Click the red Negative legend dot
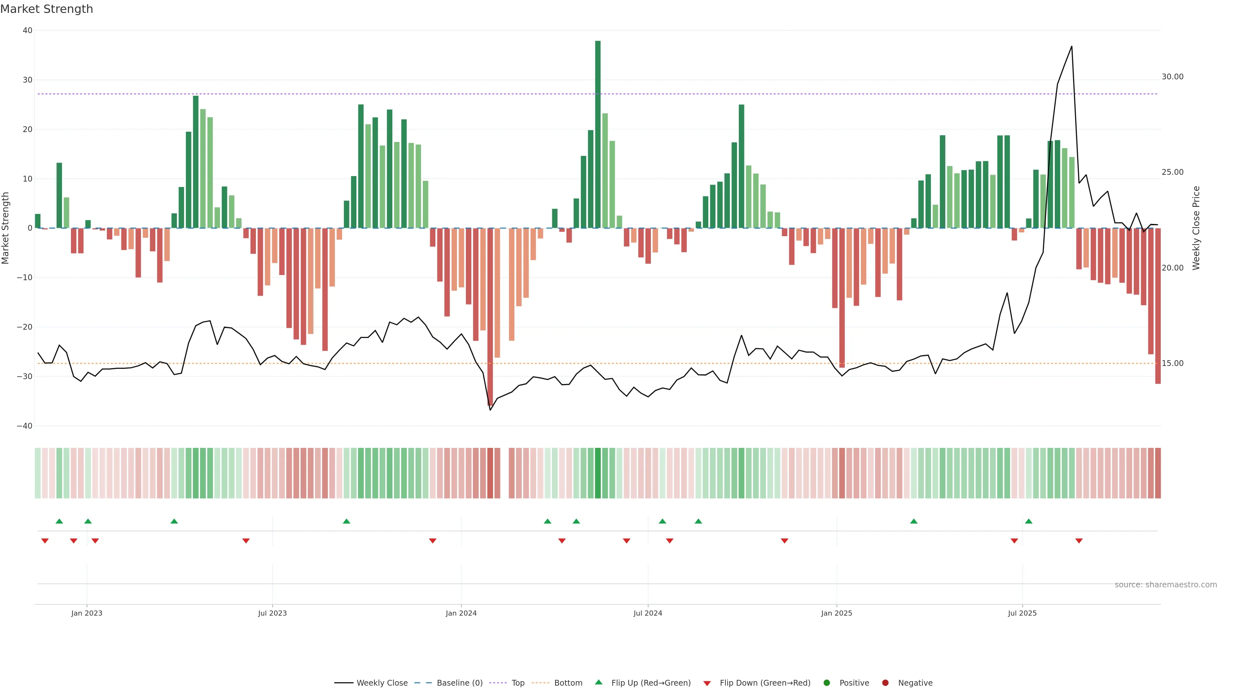The width and height of the screenshot is (1233, 694). click(x=885, y=683)
